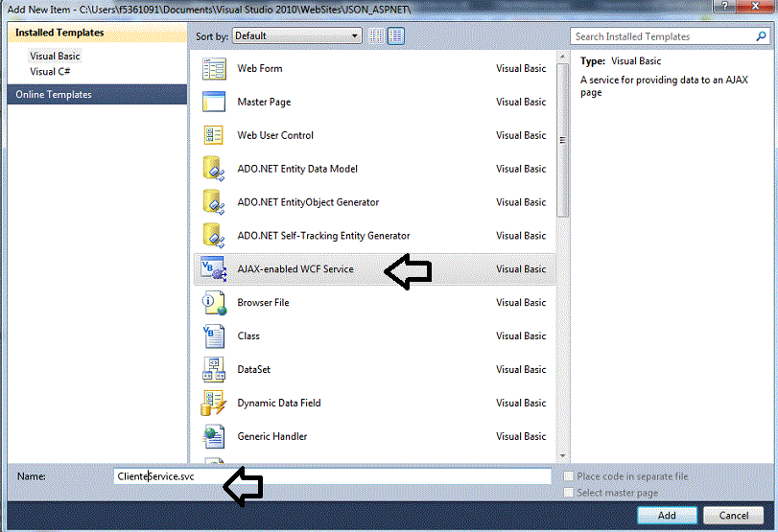Viewport: 778px width, 532px height.
Task: Click Visual Basic type in Web Form row
Action: click(x=521, y=68)
